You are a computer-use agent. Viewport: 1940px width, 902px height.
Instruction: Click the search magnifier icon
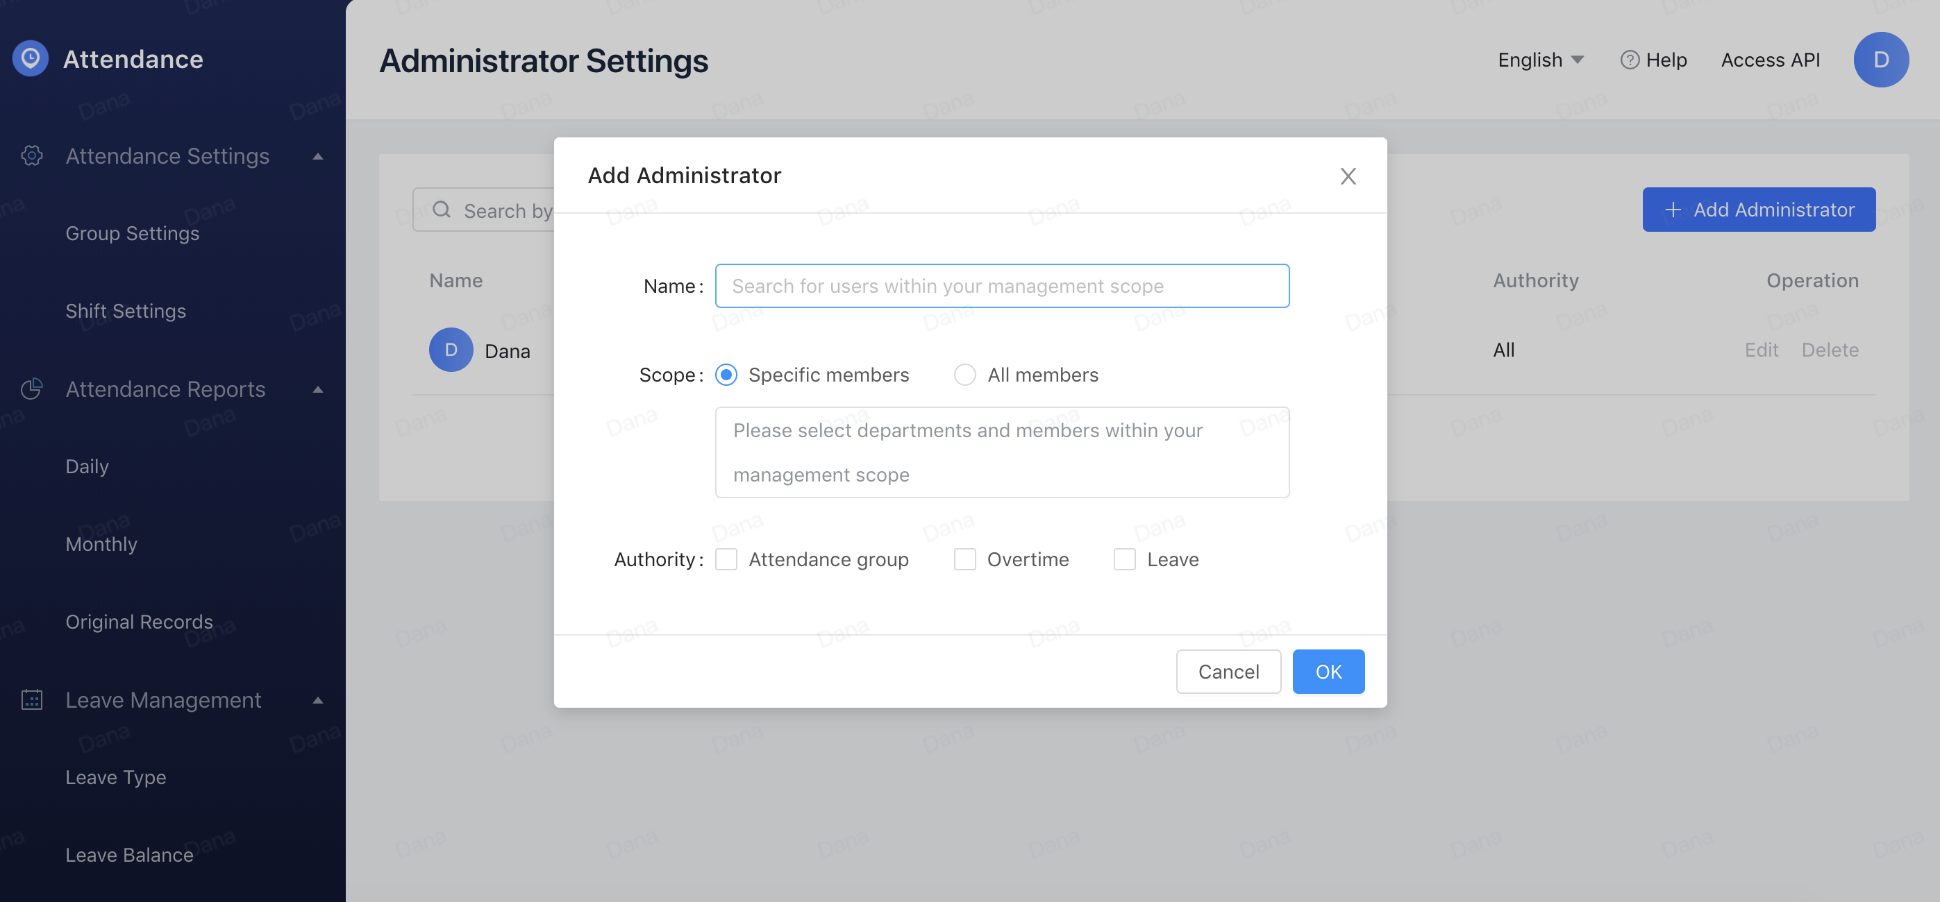coord(442,210)
